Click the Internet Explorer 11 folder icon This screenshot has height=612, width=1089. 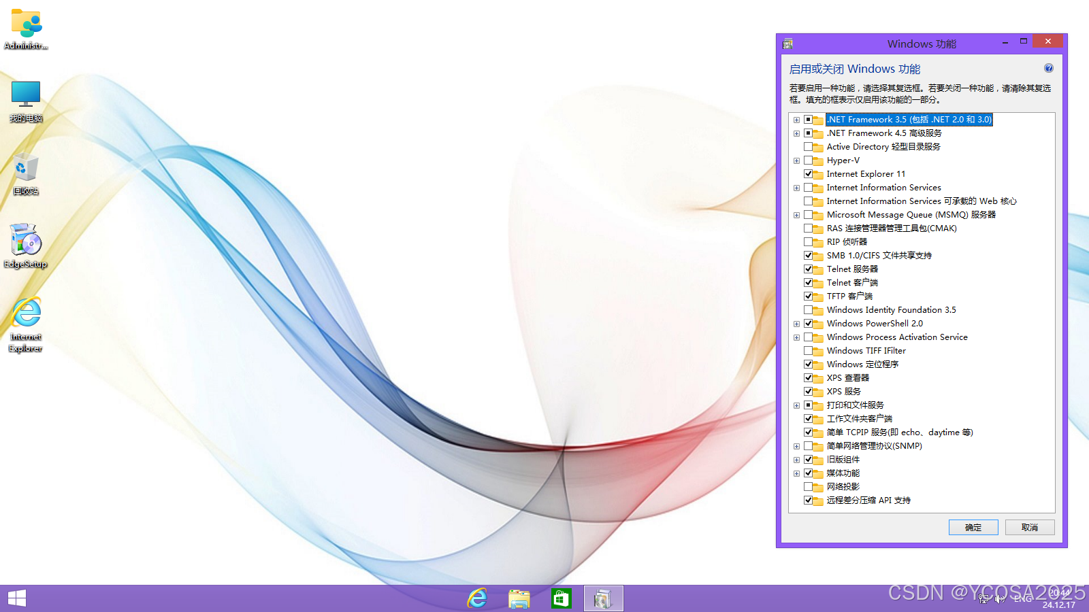pyautogui.click(x=818, y=174)
